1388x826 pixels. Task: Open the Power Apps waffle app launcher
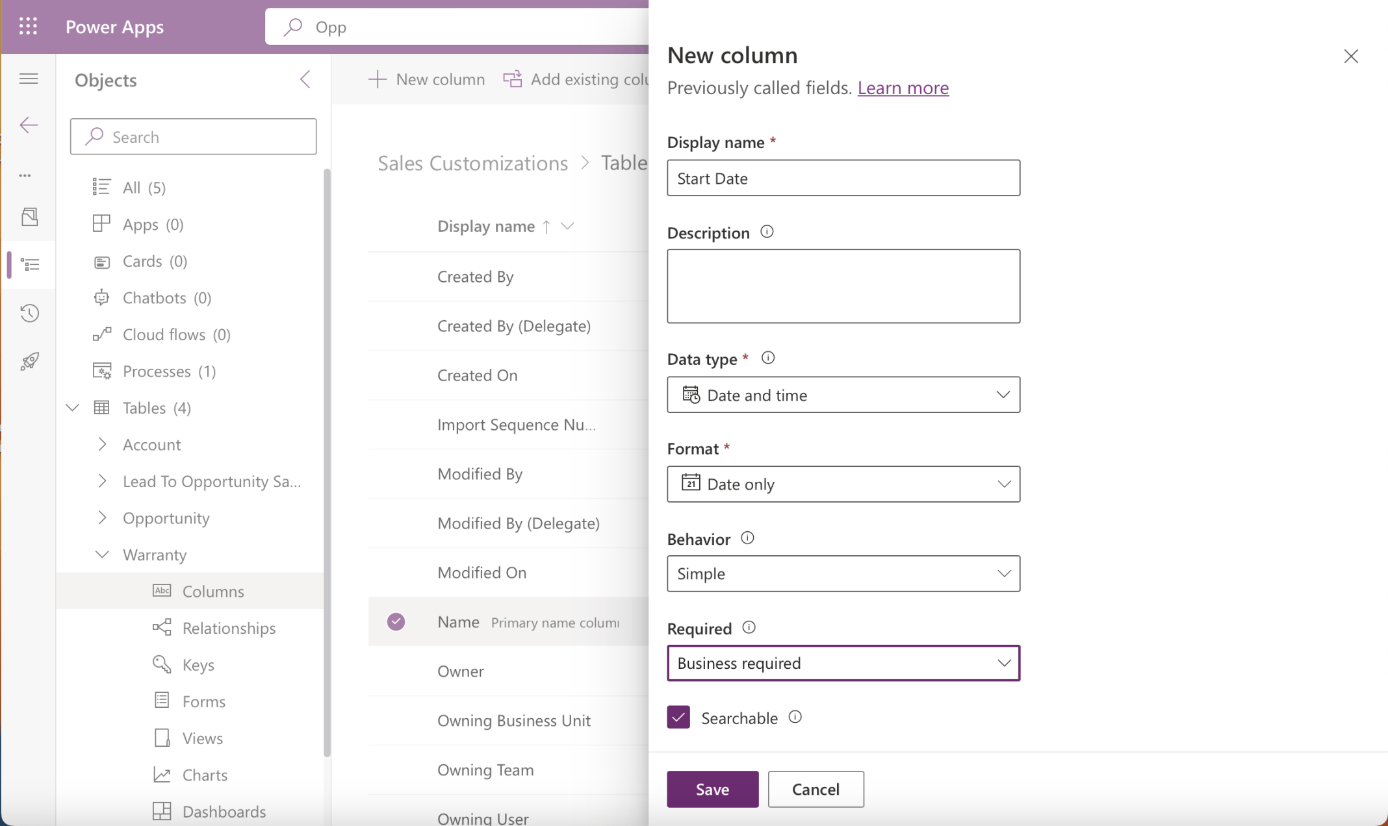[x=28, y=26]
